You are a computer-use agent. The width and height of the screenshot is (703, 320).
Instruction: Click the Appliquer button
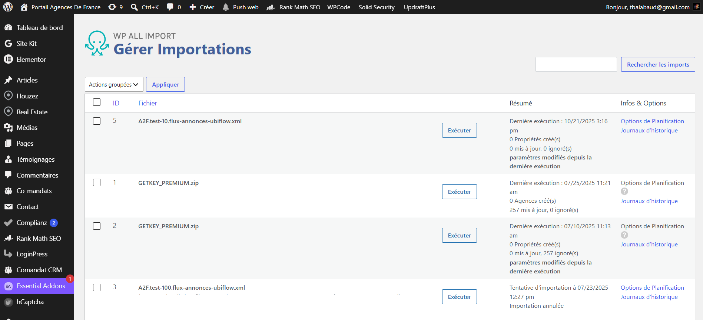(165, 84)
